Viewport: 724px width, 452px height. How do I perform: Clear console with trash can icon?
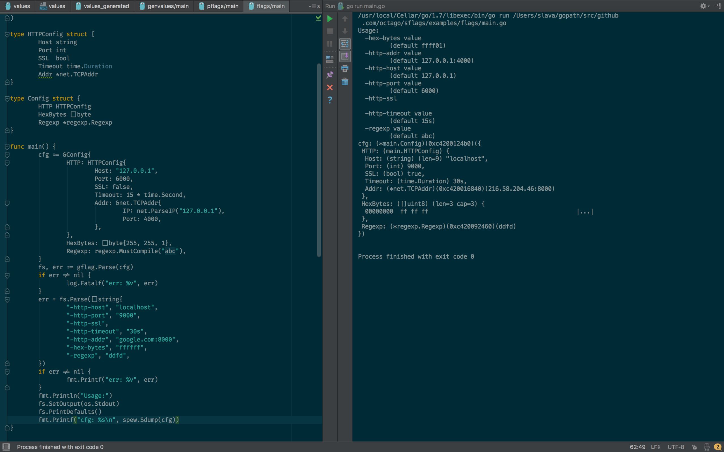(x=345, y=82)
